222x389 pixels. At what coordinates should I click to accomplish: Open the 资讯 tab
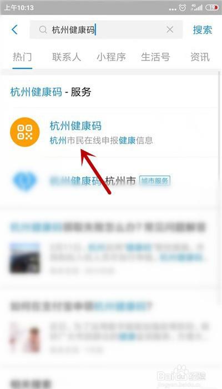coord(200,57)
